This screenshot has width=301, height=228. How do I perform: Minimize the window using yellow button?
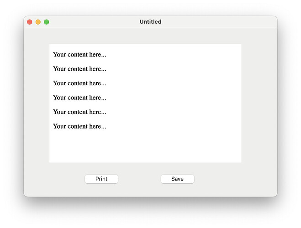(x=38, y=22)
